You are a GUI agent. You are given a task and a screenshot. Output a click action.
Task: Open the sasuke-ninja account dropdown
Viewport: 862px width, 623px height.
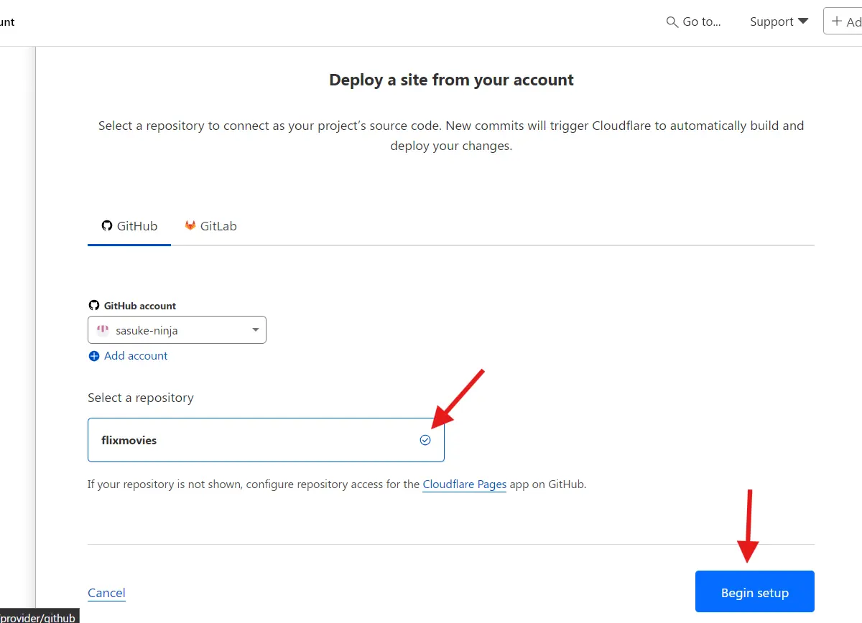(177, 330)
